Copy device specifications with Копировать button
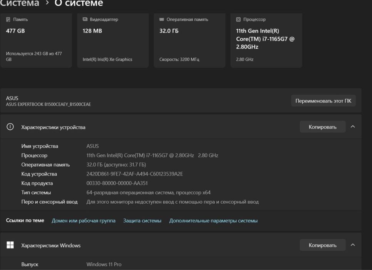The height and width of the screenshot is (270, 372). click(322, 127)
